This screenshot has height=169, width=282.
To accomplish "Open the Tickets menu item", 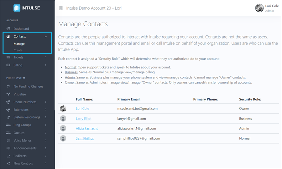I will pos(18,57).
